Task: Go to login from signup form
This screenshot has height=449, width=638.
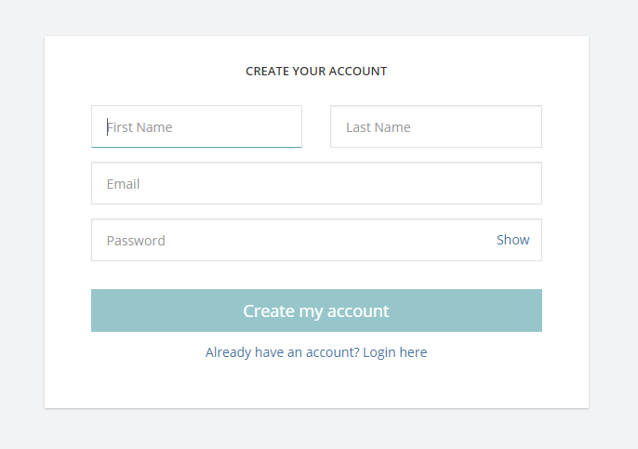Action: pos(395,352)
